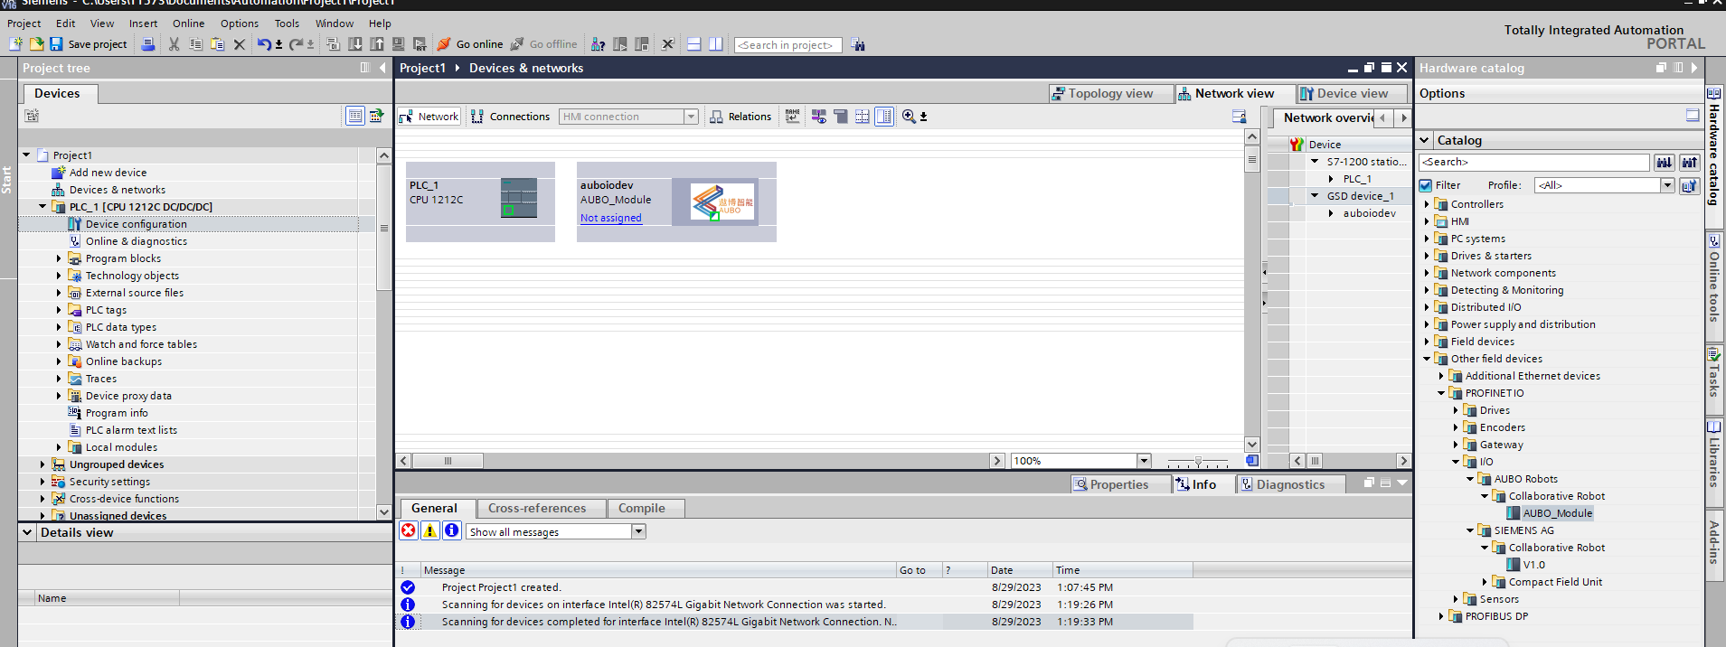Expand the Controllers catalog folder
Viewport: 1726px width, 647px height.
point(1428,204)
